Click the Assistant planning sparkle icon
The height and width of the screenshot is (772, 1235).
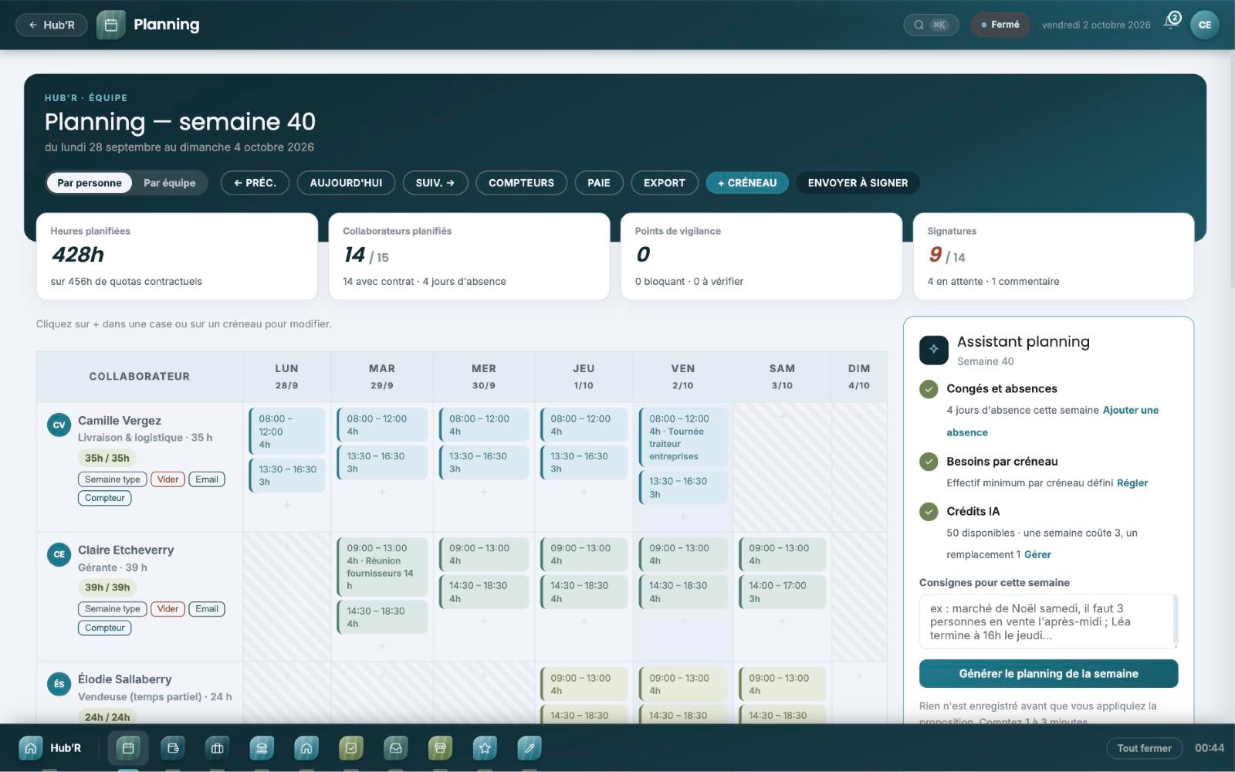point(934,350)
